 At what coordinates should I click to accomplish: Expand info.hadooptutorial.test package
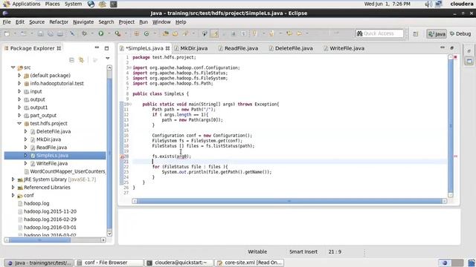[19, 83]
